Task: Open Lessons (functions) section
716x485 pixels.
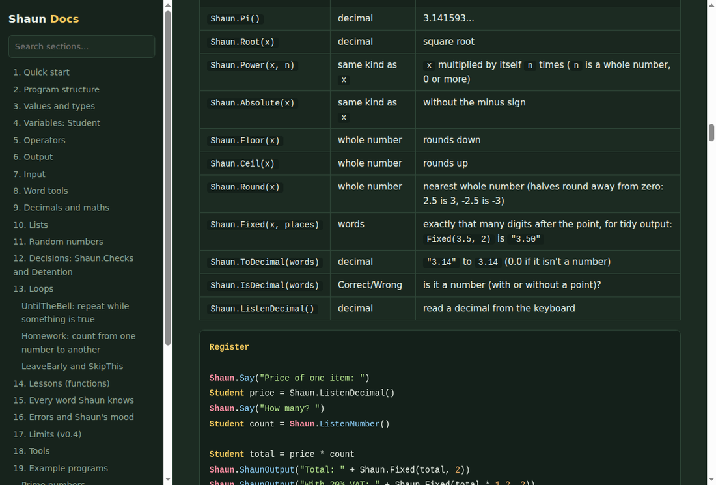Action: tap(61, 383)
